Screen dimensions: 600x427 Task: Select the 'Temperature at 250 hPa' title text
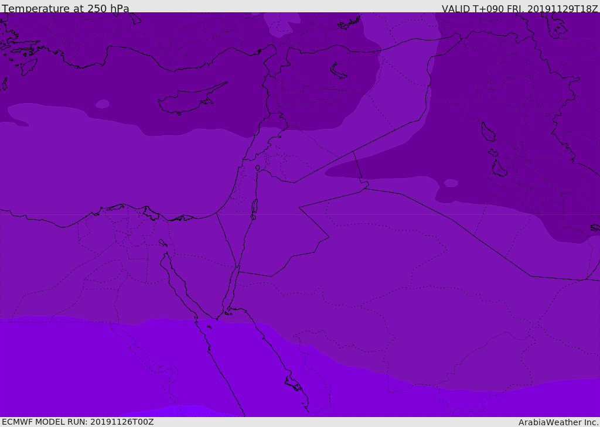66,8
